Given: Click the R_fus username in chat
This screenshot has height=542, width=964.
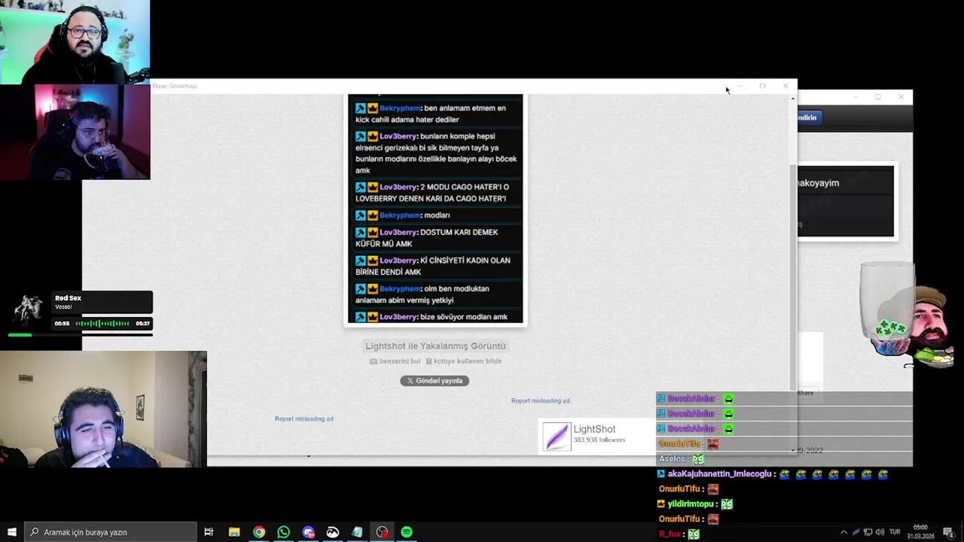Looking at the screenshot, I should 669,534.
